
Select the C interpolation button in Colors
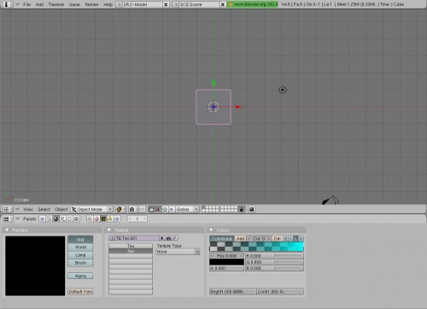point(291,239)
